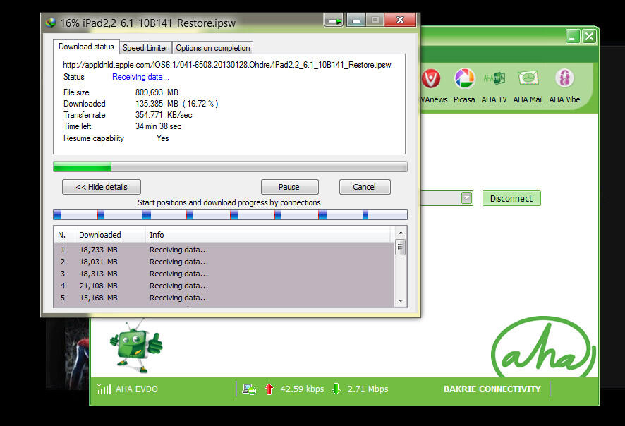Click the green arrow button in IDM title bar
The image size is (625, 426).
(x=334, y=20)
